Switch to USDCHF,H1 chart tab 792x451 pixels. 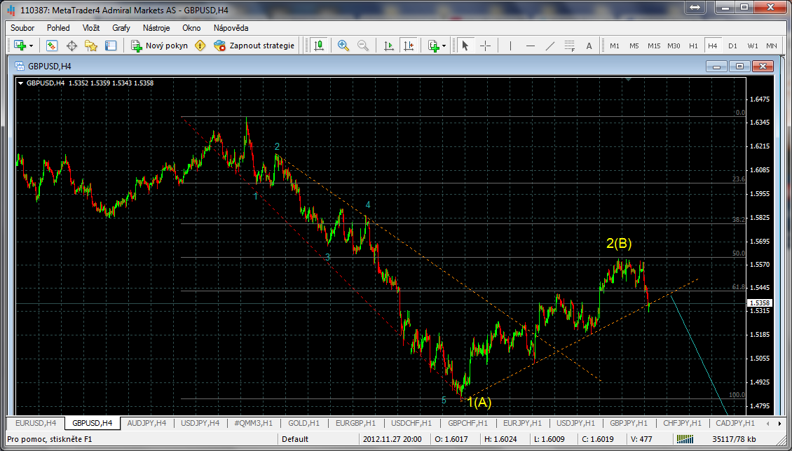click(411, 423)
